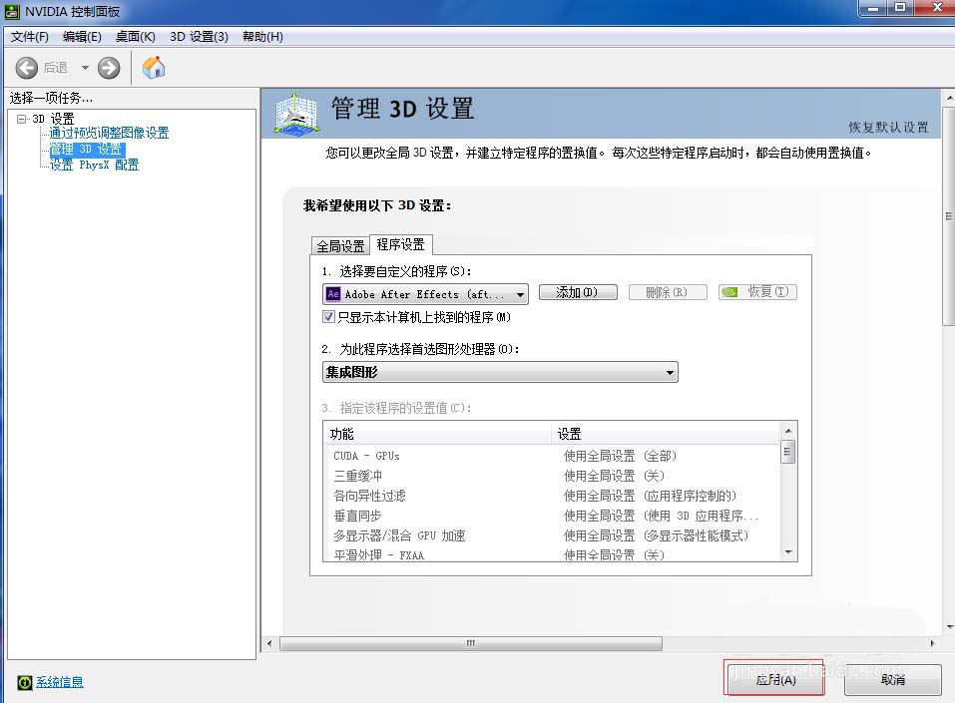Click the 删除(R) button

[x=668, y=292]
